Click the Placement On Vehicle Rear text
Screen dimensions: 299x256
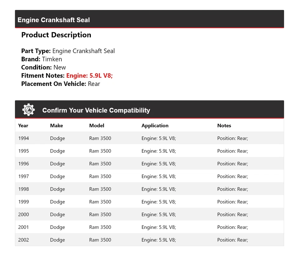coord(94,84)
